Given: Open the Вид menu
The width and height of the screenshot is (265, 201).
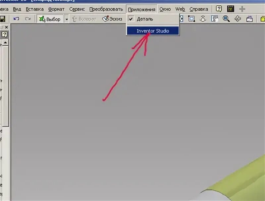Looking at the screenshot, I should (17, 9).
